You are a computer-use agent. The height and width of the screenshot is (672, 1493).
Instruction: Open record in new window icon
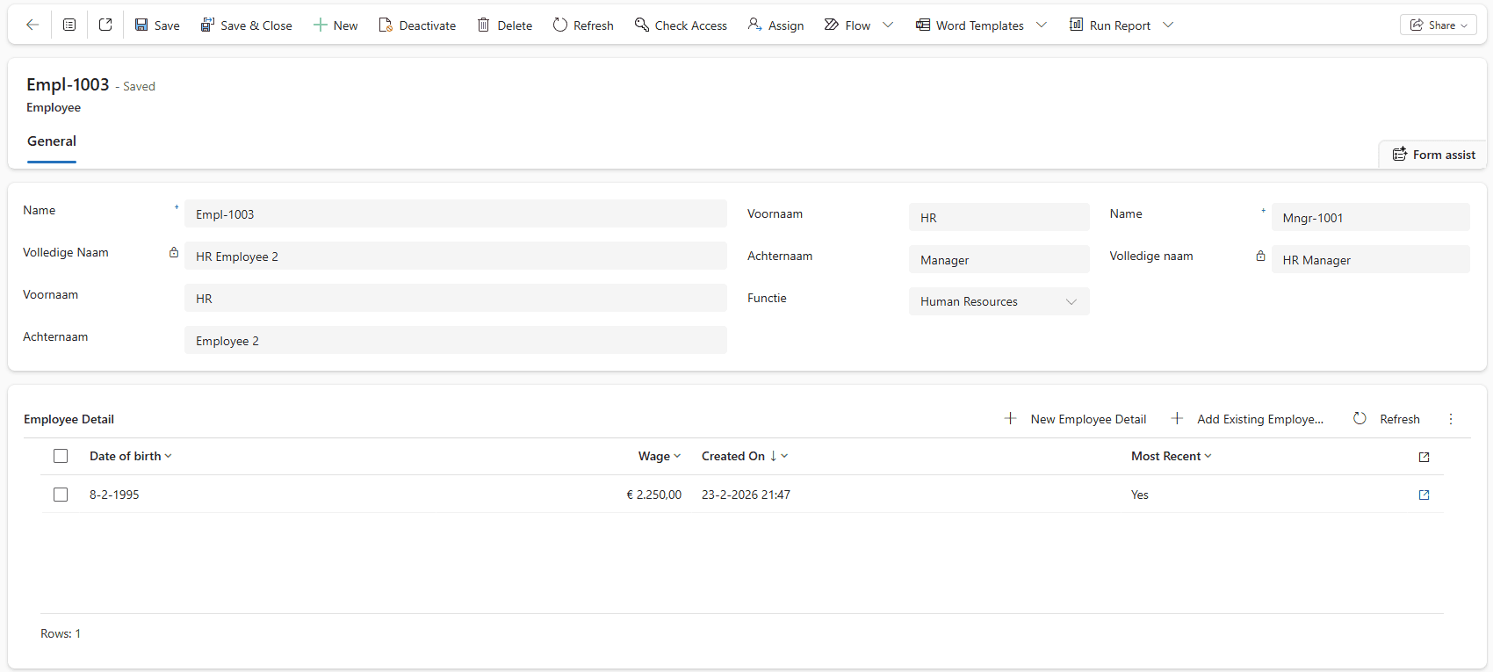[105, 25]
